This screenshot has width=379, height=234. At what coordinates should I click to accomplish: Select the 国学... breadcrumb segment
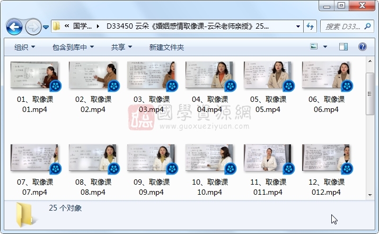coord(82,26)
